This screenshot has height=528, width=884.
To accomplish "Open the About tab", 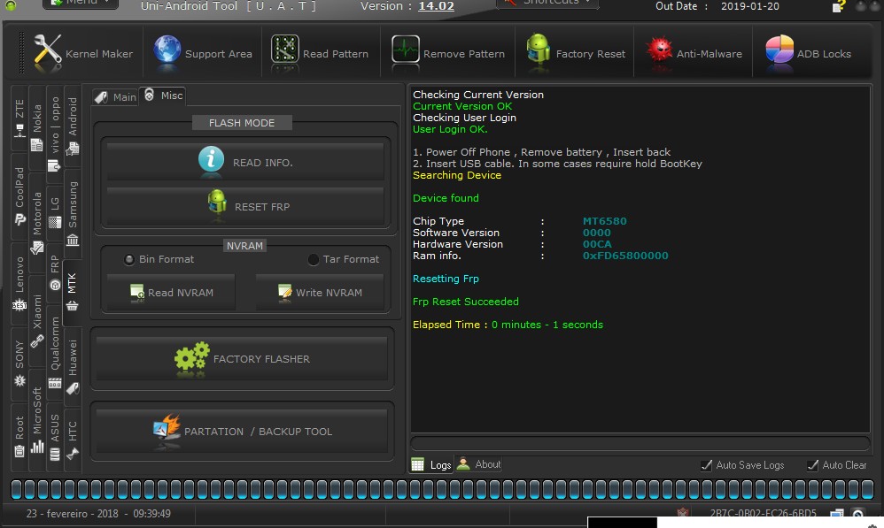I will 478,463.
